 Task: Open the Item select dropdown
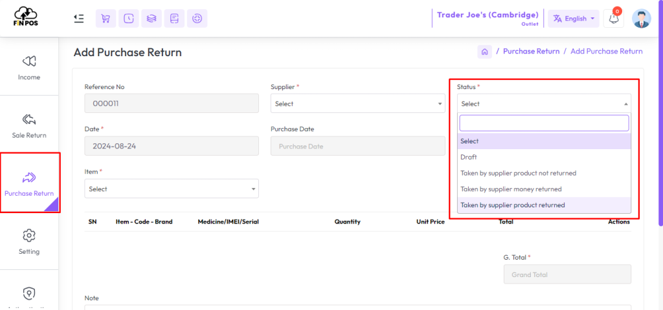(172, 189)
